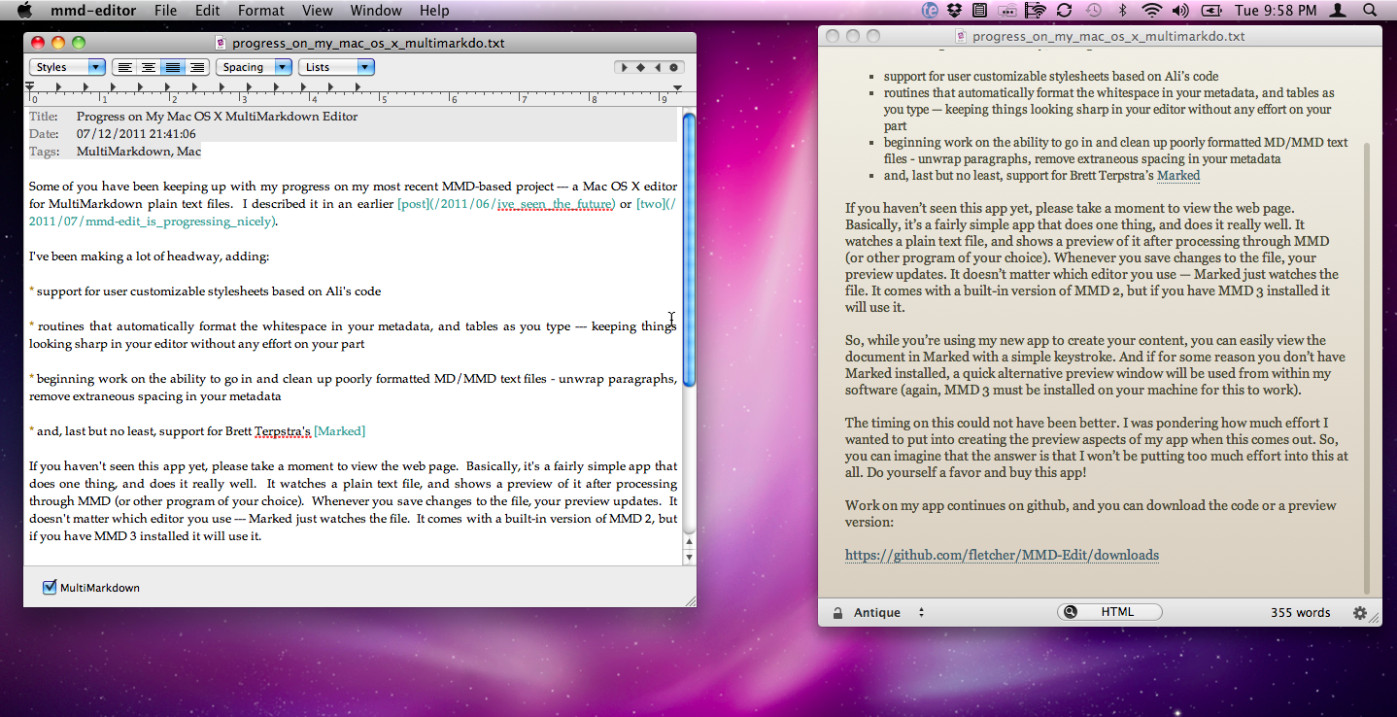Open the Window menu
The height and width of the screenshot is (717, 1397).
[376, 11]
